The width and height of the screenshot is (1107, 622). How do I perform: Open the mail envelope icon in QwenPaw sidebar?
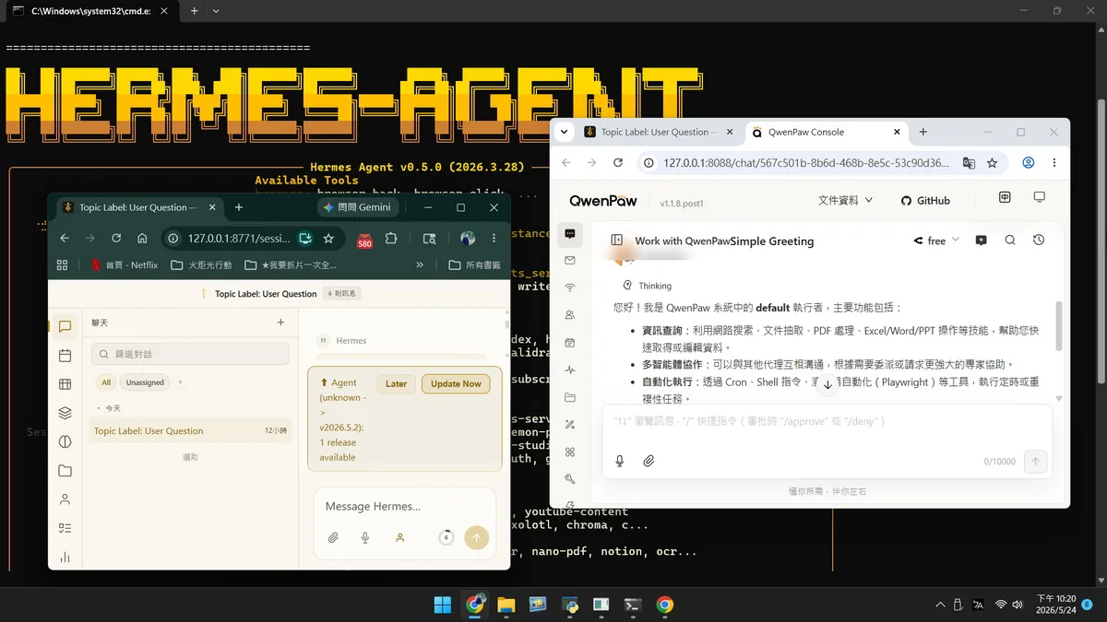pyautogui.click(x=570, y=261)
